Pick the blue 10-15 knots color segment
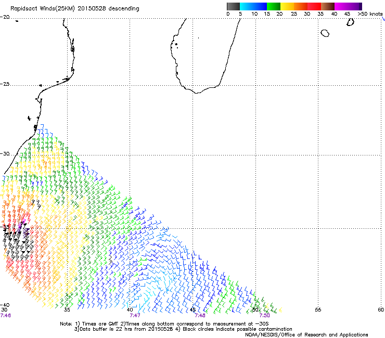385x338 pixels. click(x=260, y=6)
